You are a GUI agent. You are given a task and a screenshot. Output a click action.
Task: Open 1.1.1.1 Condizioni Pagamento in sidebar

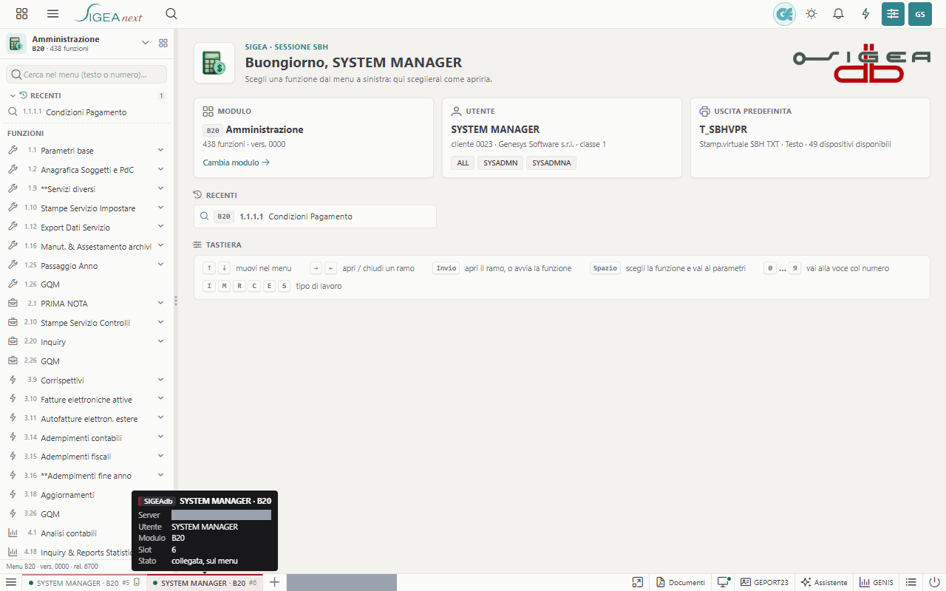point(86,112)
